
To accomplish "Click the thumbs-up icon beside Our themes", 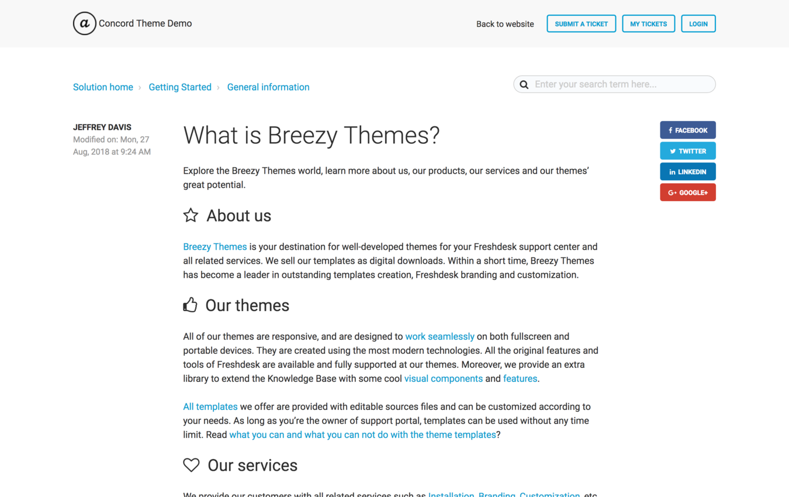I will coord(190,305).
